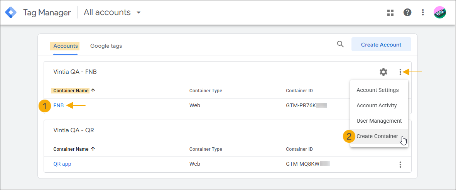Open the QR app container link

point(62,164)
